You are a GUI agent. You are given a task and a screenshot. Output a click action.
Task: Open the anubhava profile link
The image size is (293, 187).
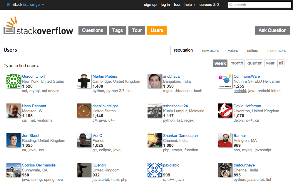coord(171,76)
